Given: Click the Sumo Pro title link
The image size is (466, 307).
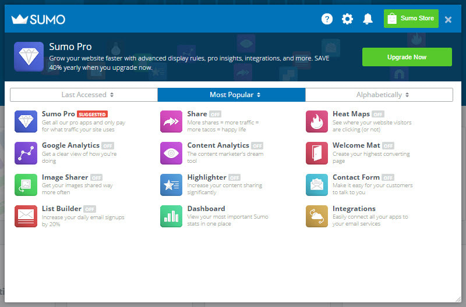Looking at the screenshot, I should [58, 114].
